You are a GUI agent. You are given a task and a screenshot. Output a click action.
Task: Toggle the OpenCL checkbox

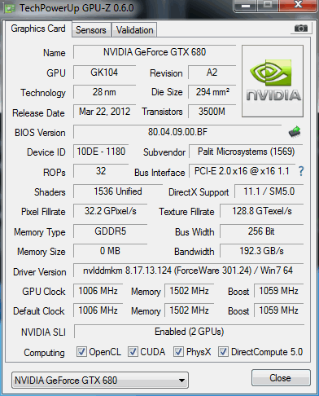[x=81, y=351]
